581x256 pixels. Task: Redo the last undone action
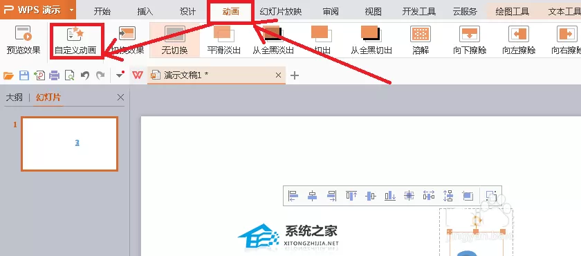pyautogui.click(x=100, y=75)
